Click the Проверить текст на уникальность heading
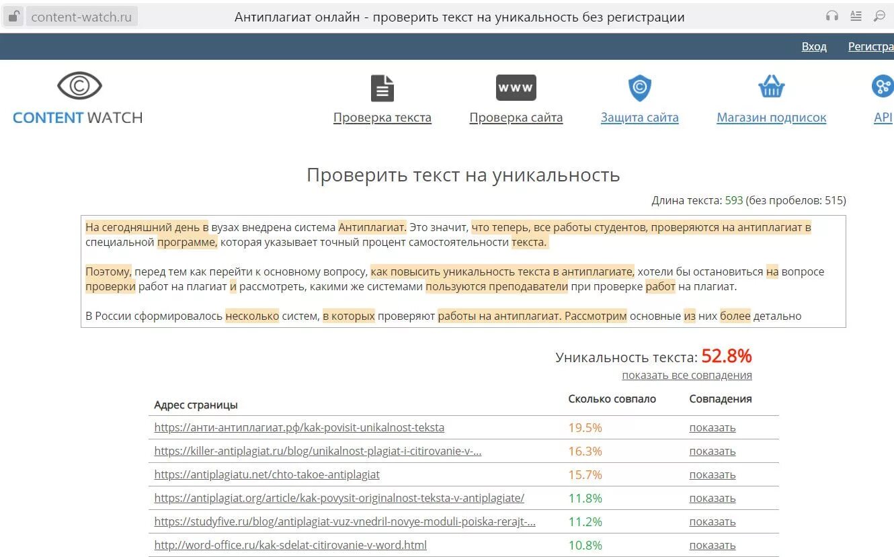Screen dimensions: 894x557 pos(463,175)
